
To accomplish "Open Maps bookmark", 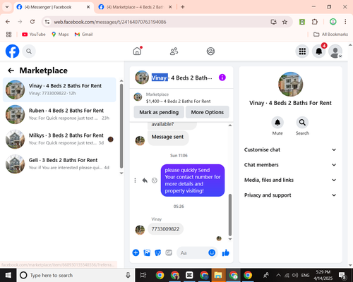I will pyautogui.click(x=60, y=35).
